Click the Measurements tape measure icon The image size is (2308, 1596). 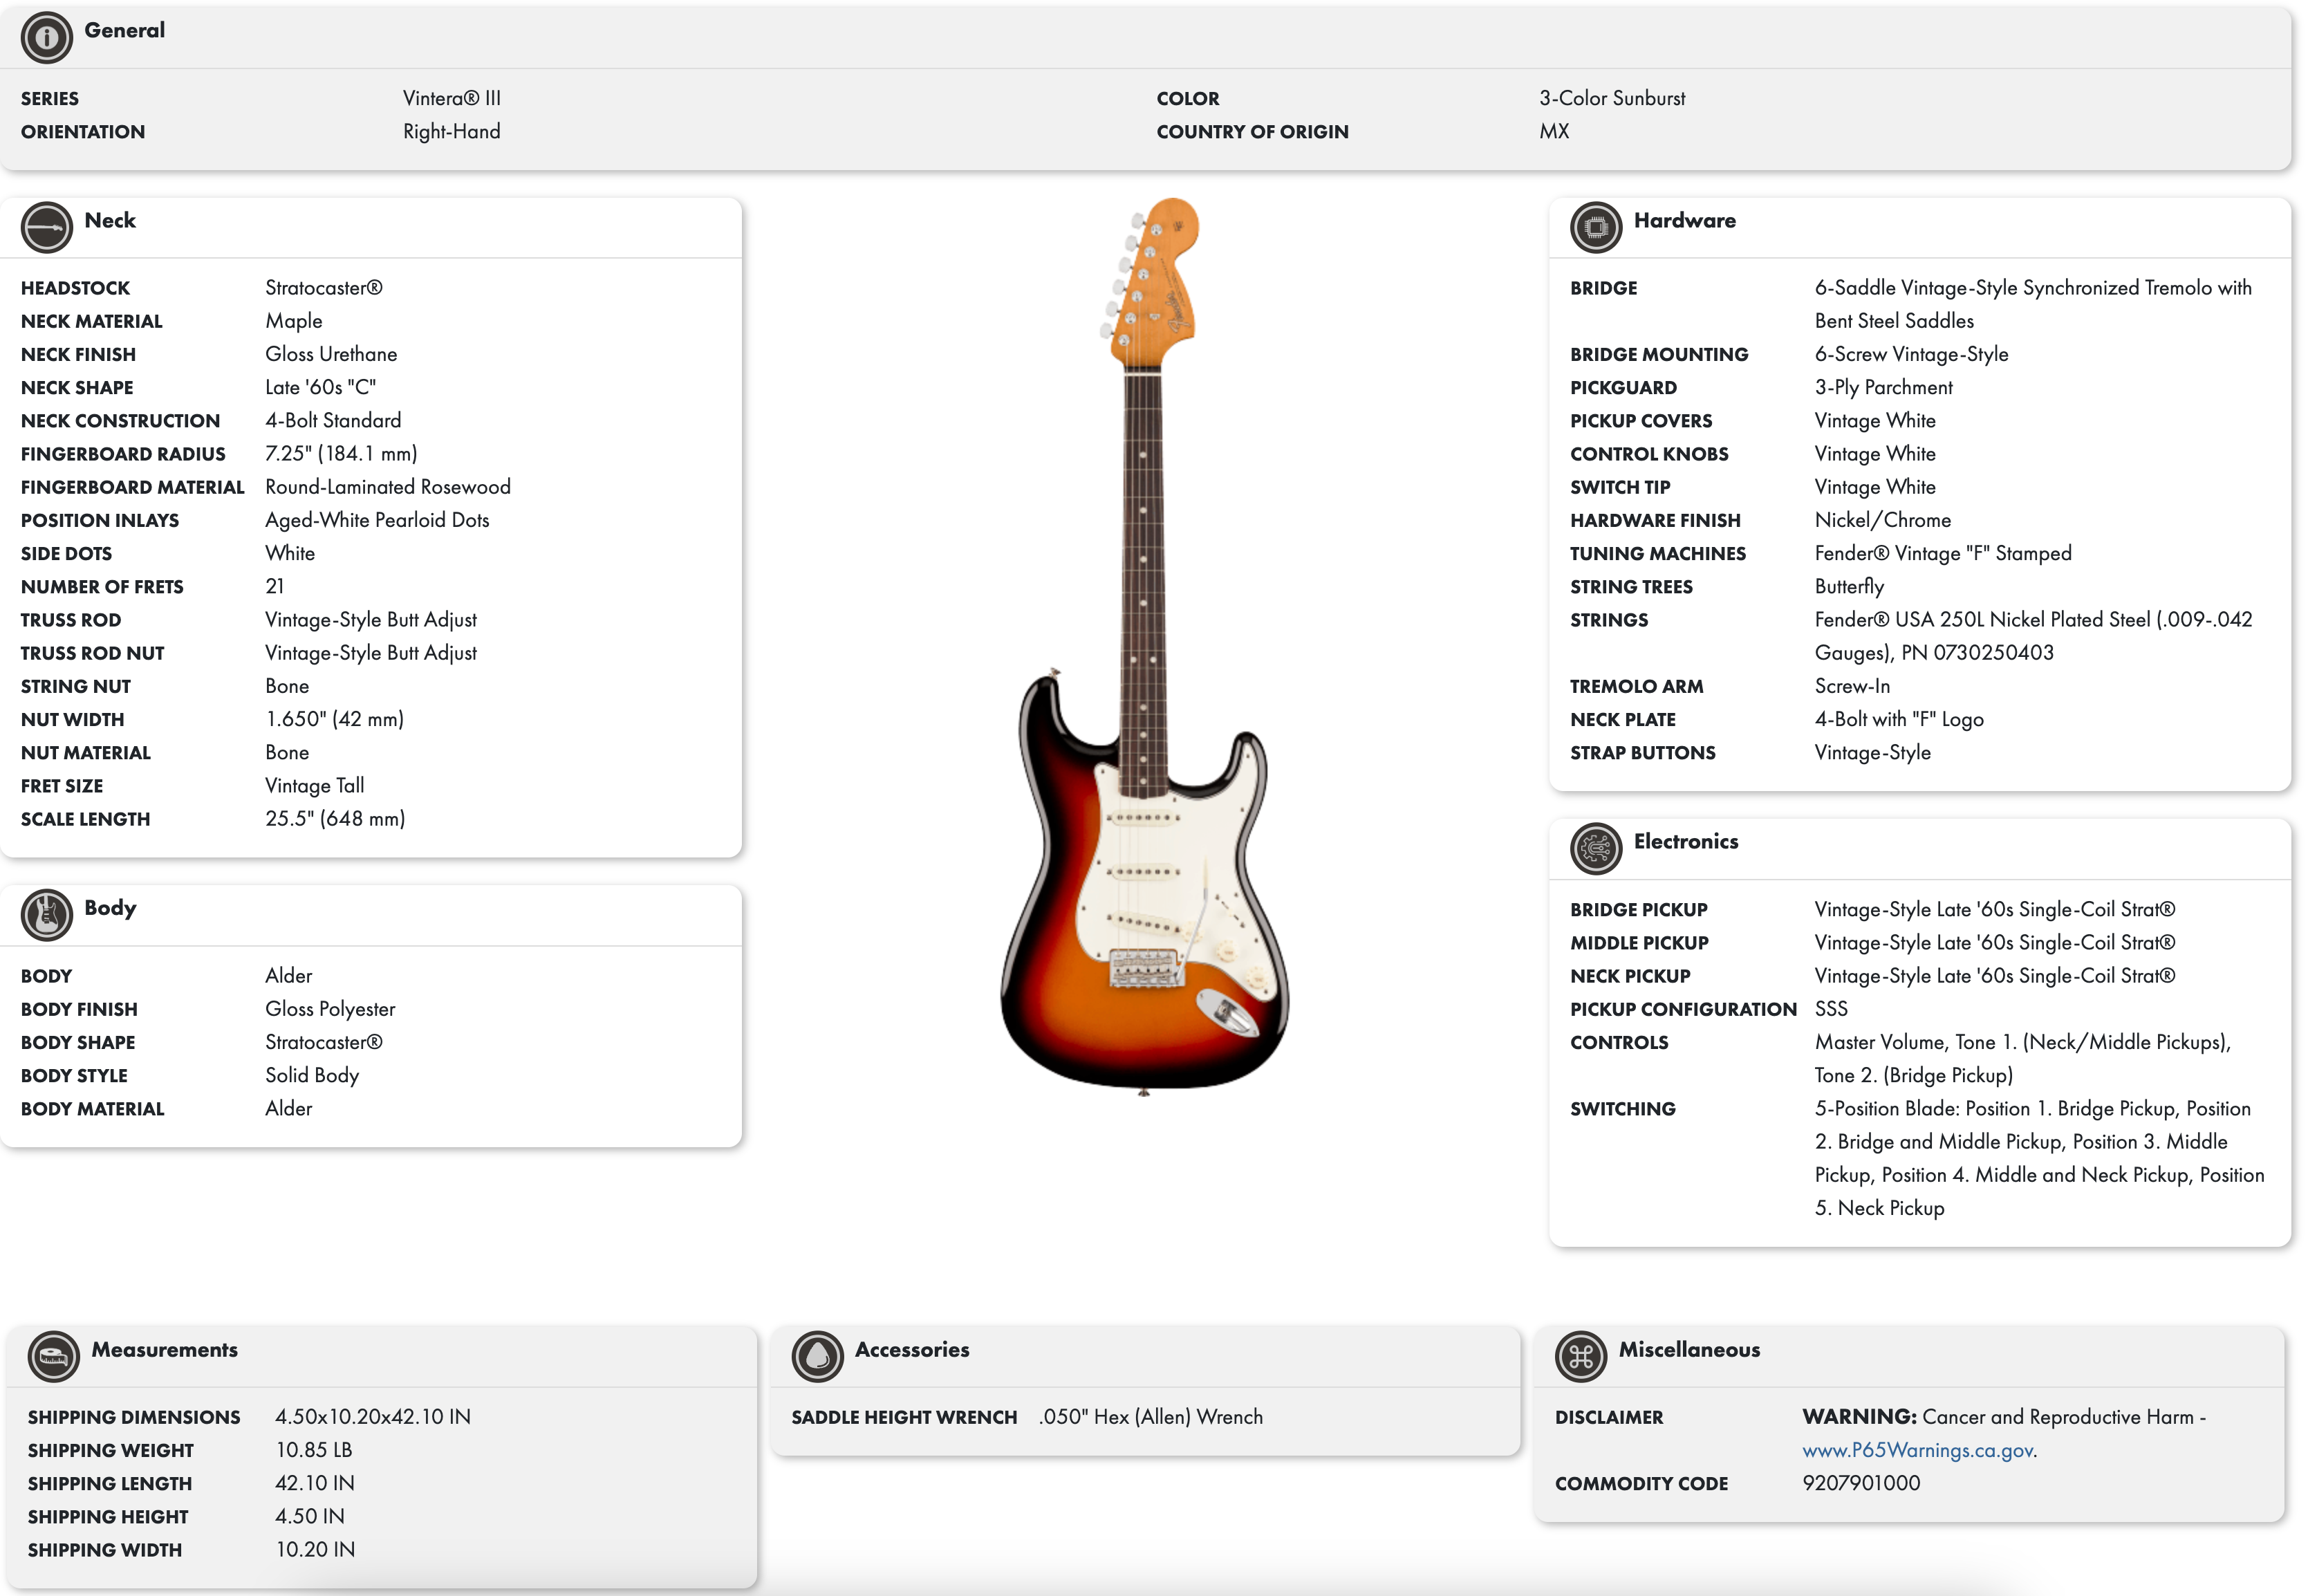coord(53,1357)
